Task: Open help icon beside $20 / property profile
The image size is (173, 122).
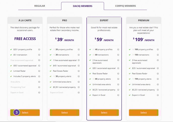Action: [x=39, y=49]
